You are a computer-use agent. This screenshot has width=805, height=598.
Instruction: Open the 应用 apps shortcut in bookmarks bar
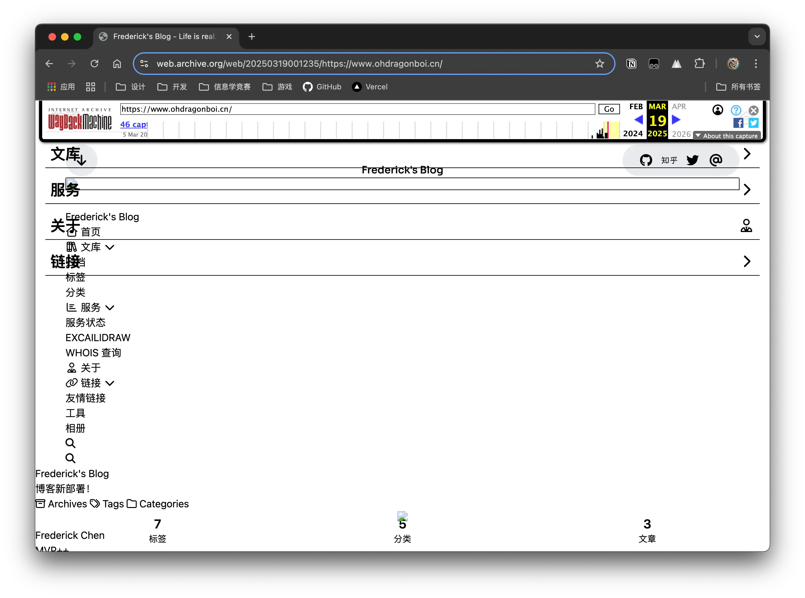pyautogui.click(x=61, y=87)
